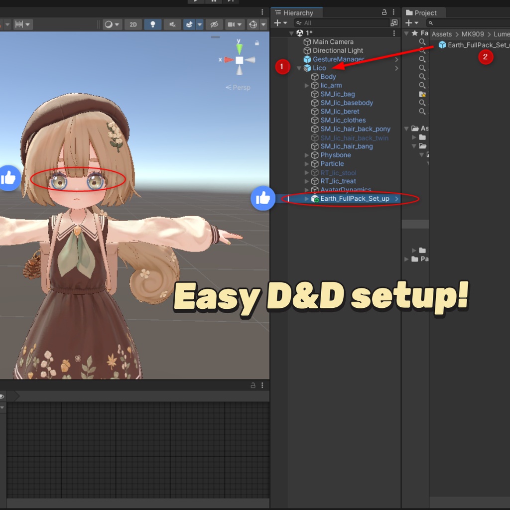This screenshot has height=510, width=510.
Task: Open Earth_FullPack_Set_up prefab chevron
Action: click(396, 199)
